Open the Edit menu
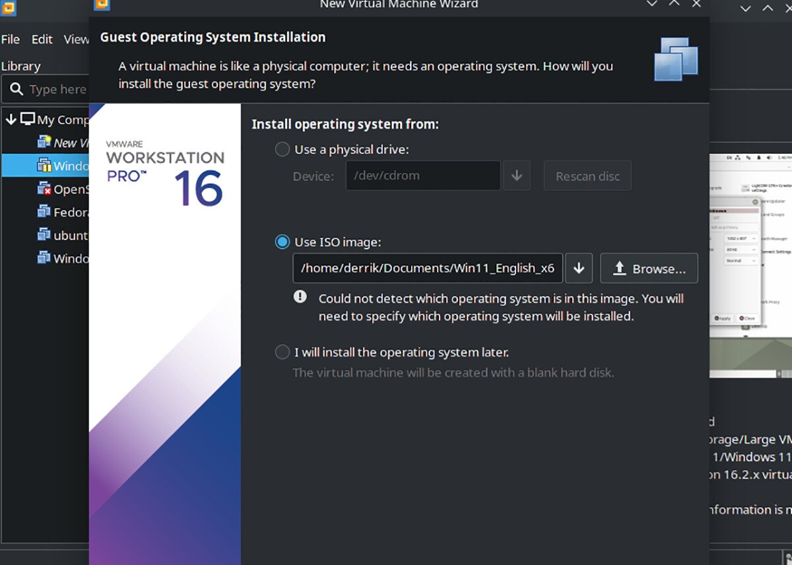This screenshot has width=792, height=565. (42, 39)
